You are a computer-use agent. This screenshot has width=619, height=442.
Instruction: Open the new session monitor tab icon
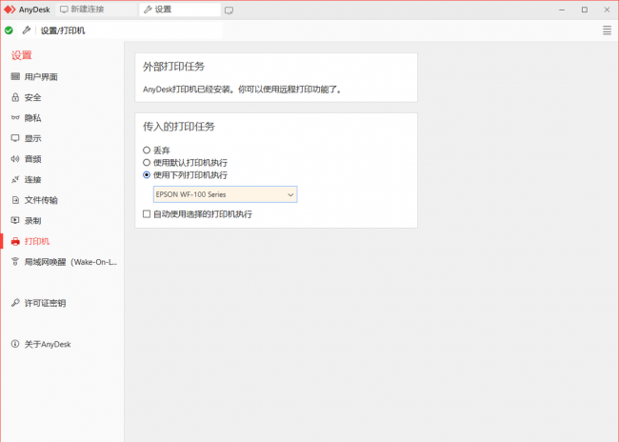pyautogui.click(x=229, y=10)
